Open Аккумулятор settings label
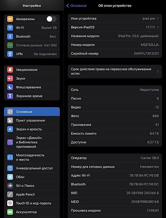 pos(26,212)
